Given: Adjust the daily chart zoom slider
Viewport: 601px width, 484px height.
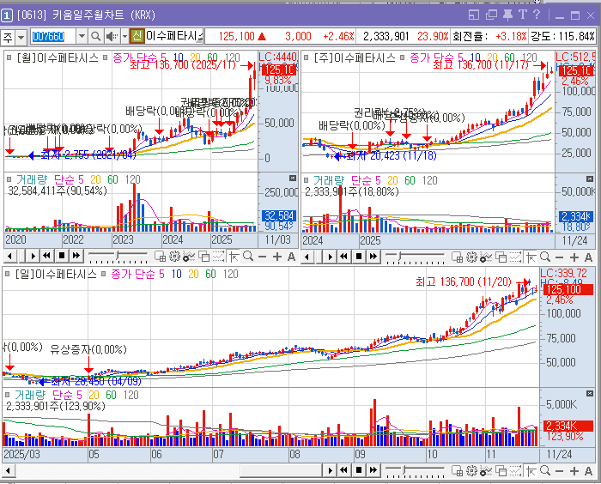Looking at the screenshot, I should pyautogui.click(x=404, y=469).
